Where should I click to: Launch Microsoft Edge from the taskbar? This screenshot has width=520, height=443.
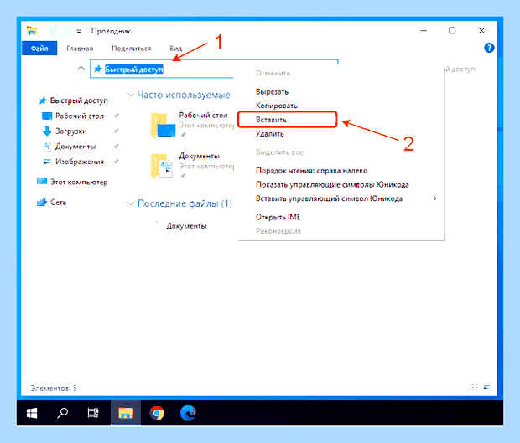point(188,413)
